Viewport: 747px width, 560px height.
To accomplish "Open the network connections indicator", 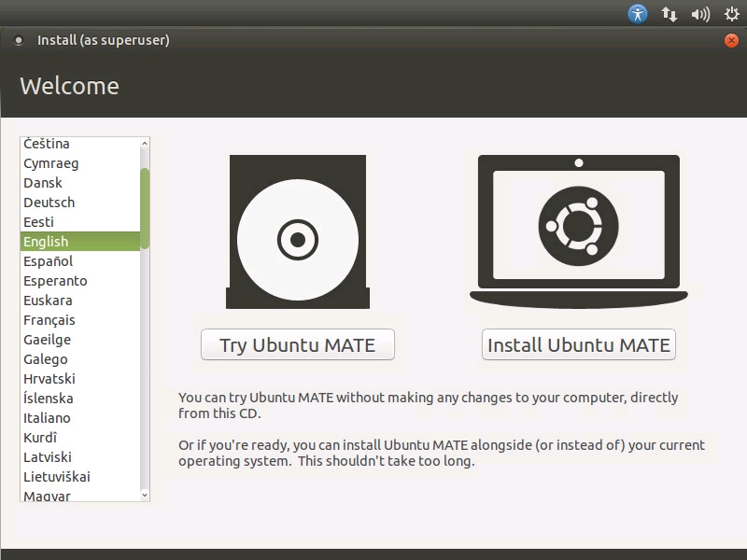I will 669,14.
